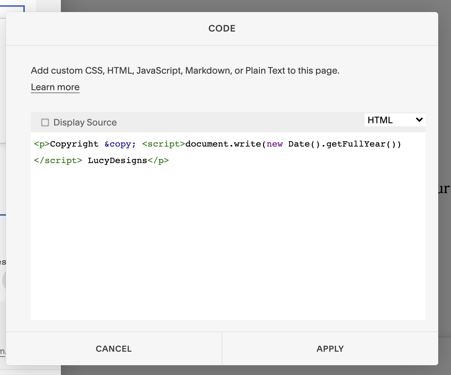The image size is (451, 375).
Task: Click the closing </script> tag
Action: (58, 160)
